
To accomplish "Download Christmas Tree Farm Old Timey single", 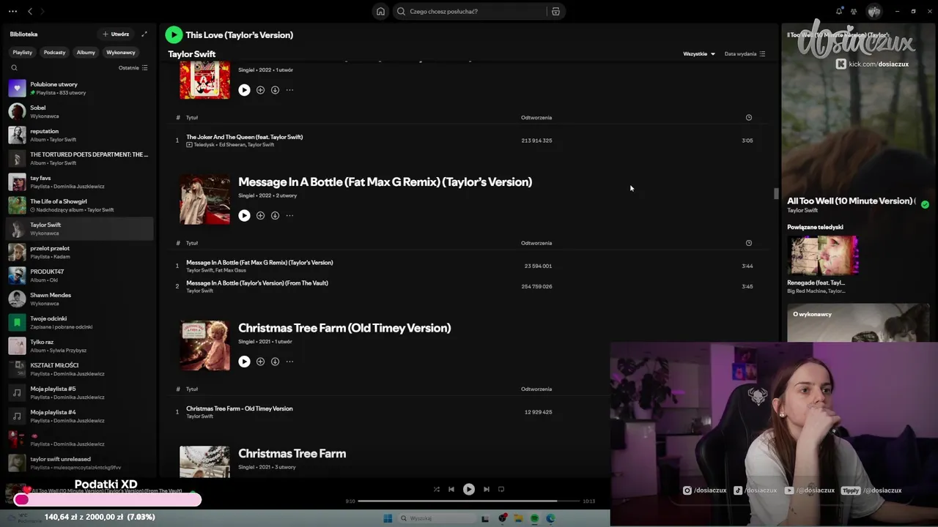I will tap(275, 362).
